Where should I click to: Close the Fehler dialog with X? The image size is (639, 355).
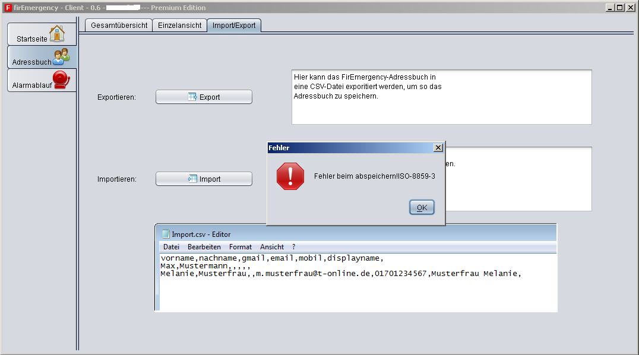tap(438, 147)
